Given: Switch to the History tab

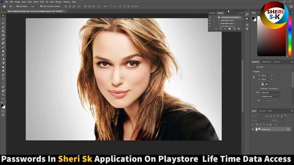Looking at the screenshot, I should coord(212,13).
